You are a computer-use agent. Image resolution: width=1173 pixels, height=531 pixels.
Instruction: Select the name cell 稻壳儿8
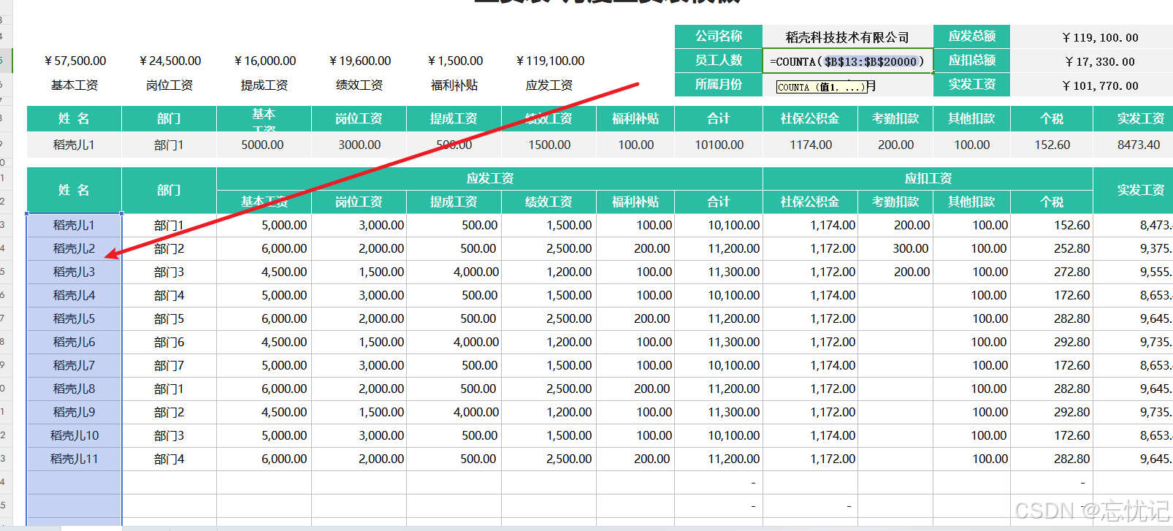pos(74,389)
